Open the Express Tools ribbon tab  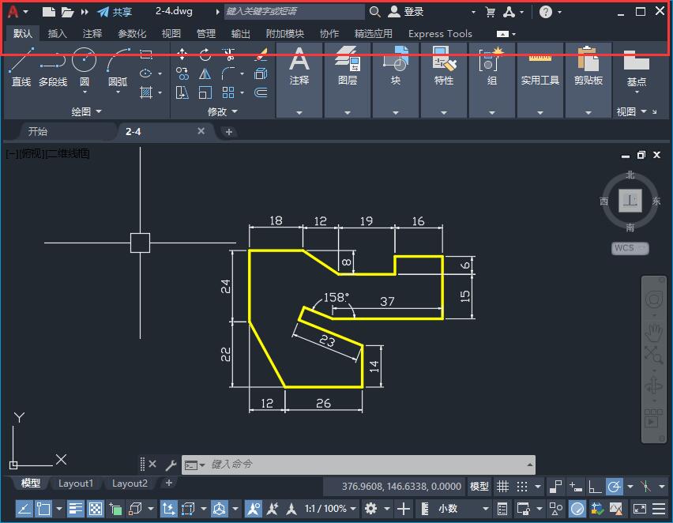coord(439,34)
